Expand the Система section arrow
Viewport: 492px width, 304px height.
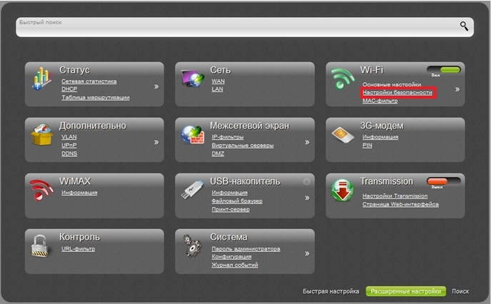click(307, 253)
